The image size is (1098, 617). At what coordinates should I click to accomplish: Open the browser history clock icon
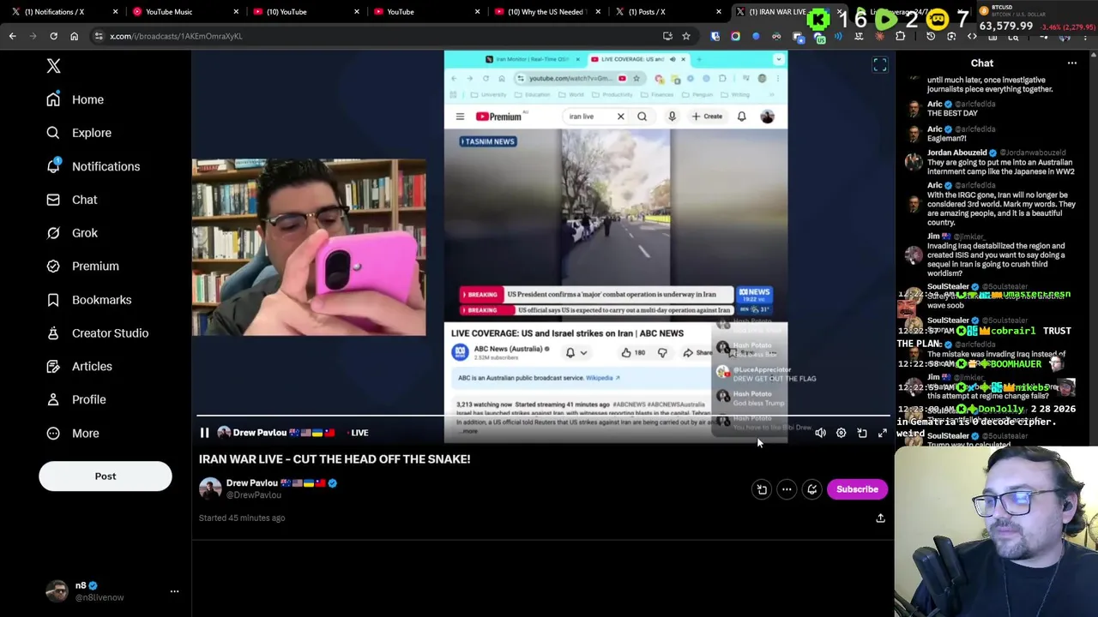point(931,36)
